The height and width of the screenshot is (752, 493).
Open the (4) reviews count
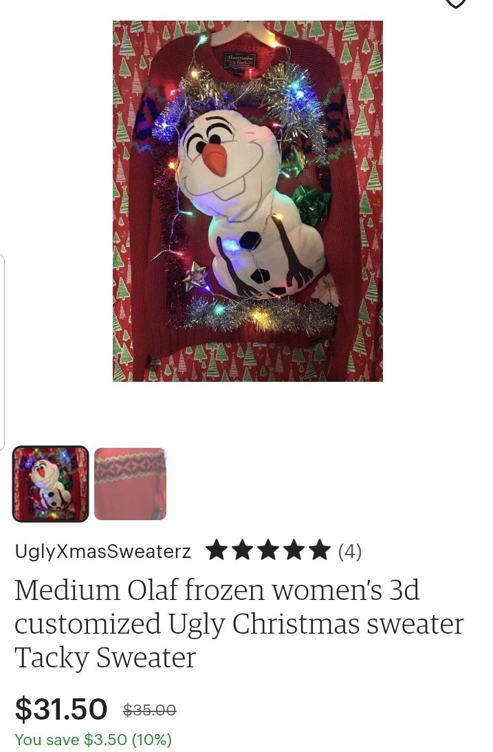pos(350,552)
